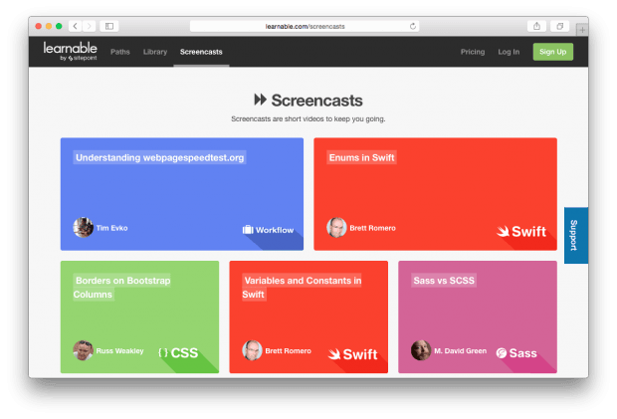This screenshot has height=419, width=617.
Task: Click Safari back navigation arrow
Action: (x=76, y=26)
